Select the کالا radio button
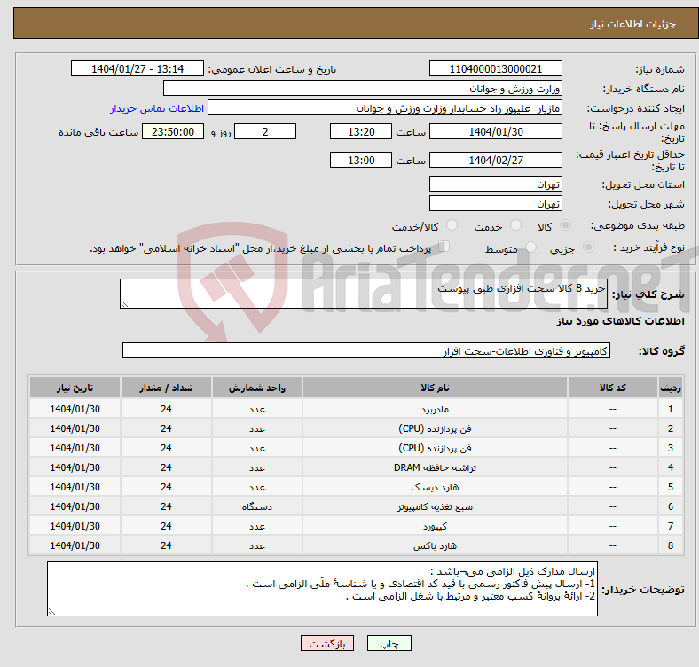The image size is (699, 667). point(565,225)
